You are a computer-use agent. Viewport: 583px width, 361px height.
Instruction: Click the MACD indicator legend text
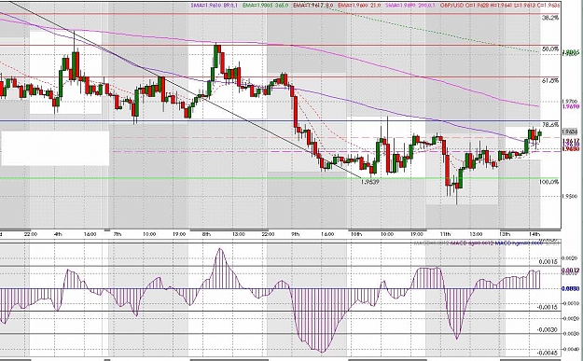tap(486, 243)
